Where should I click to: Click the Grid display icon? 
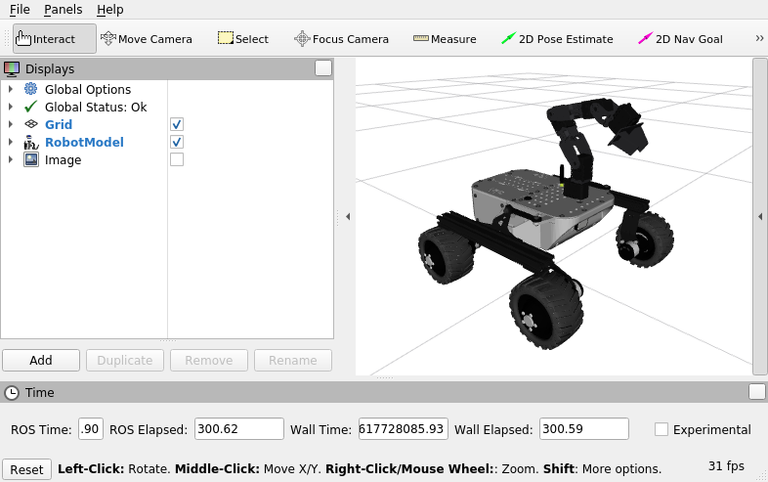[31, 124]
